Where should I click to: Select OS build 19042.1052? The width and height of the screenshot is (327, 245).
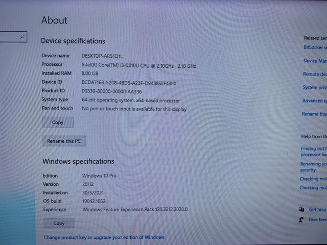(x=94, y=201)
